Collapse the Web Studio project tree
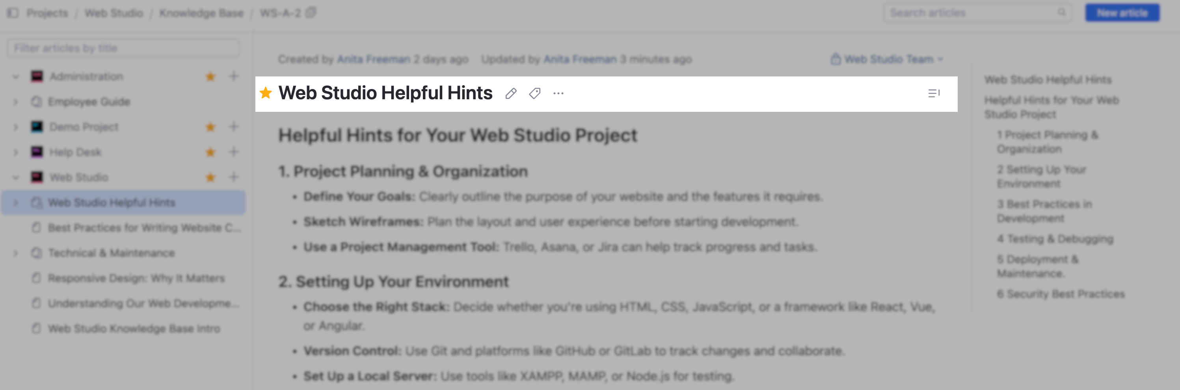This screenshot has height=390, width=1180. [x=15, y=177]
